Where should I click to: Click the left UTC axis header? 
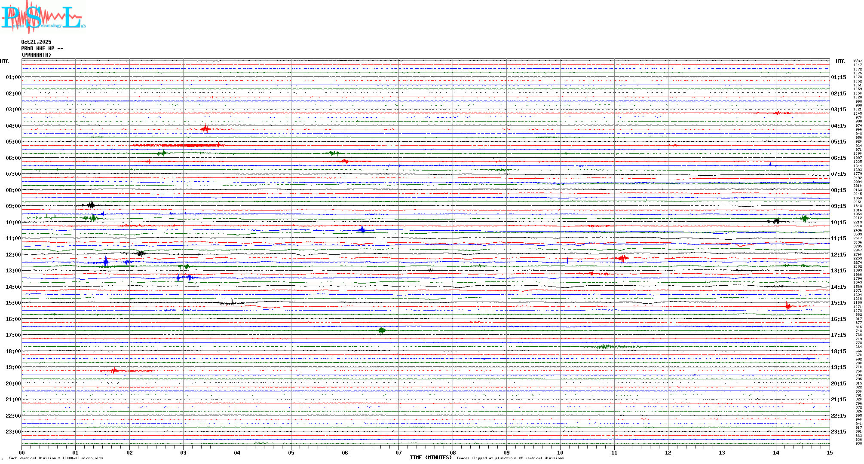4,61
